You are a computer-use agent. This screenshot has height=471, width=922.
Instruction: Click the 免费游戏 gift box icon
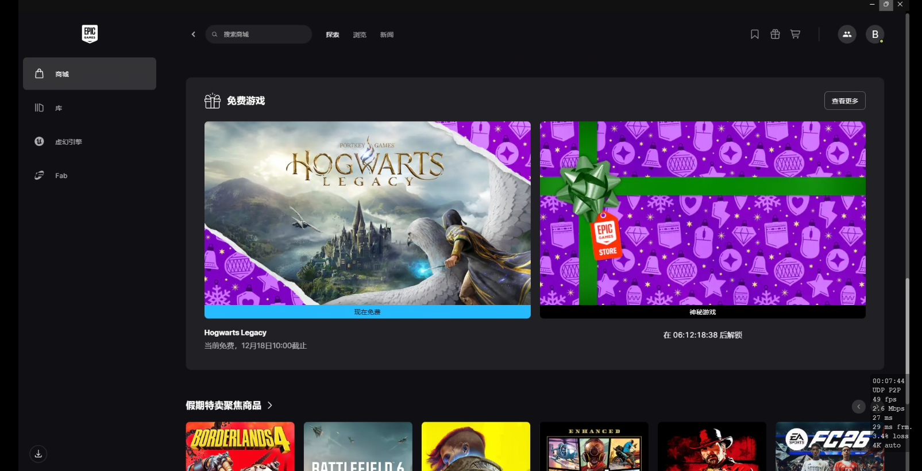(213, 101)
